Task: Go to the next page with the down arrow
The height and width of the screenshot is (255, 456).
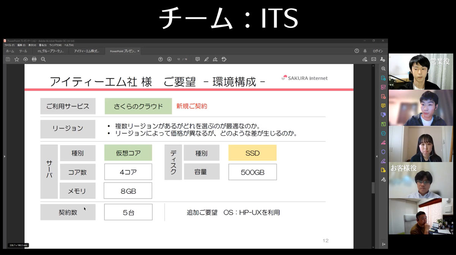Action: tap(169, 59)
